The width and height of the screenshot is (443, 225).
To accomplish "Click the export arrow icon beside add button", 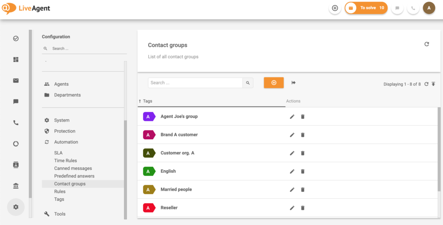I will tap(293, 83).
